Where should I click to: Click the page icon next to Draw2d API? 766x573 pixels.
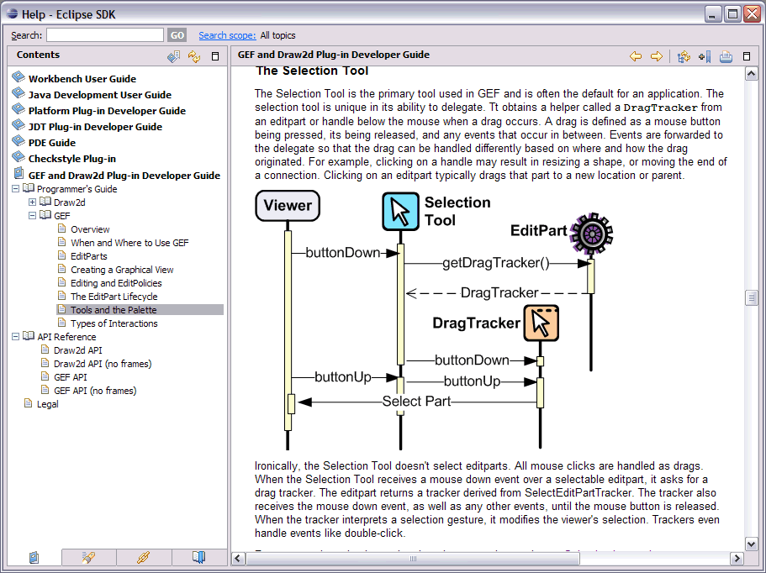pos(45,350)
